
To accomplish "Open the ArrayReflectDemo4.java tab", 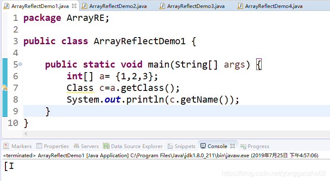I will point(274,6).
